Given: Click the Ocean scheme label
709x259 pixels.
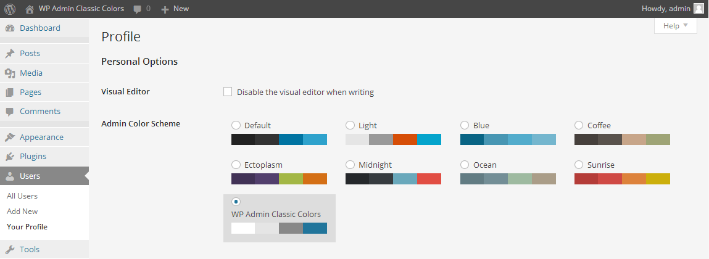Looking at the screenshot, I should pos(485,165).
